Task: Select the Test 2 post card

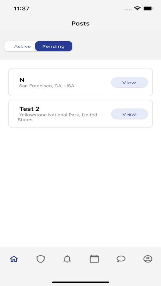Action: [x=80, y=113]
